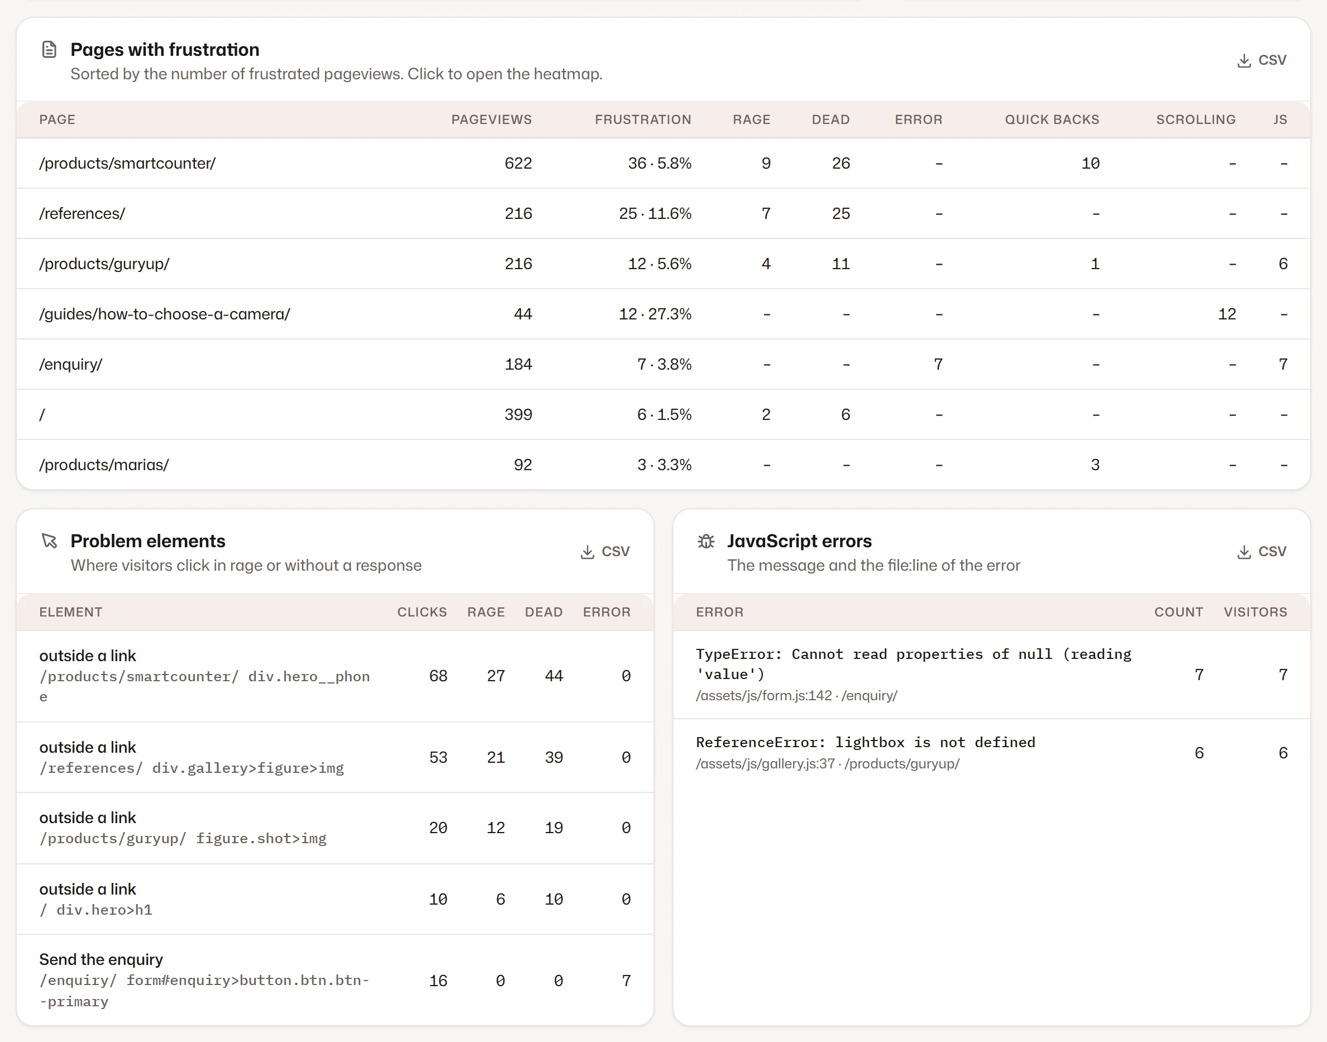
Task: Sort by the FRUSTRATION column header
Action: (643, 120)
